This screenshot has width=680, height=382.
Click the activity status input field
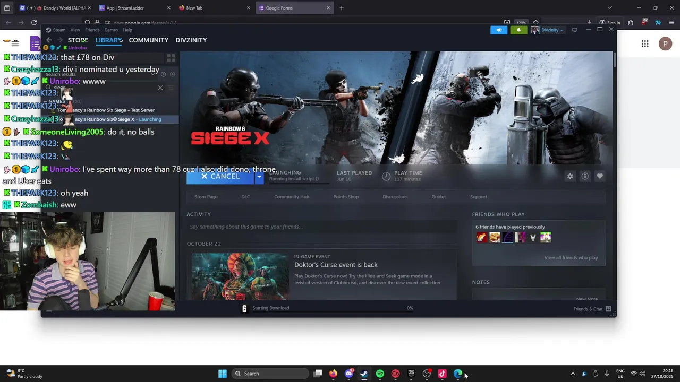pyautogui.click(x=321, y=227)
